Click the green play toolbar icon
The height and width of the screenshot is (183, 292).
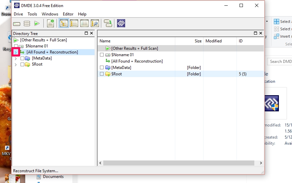point(37,24)
